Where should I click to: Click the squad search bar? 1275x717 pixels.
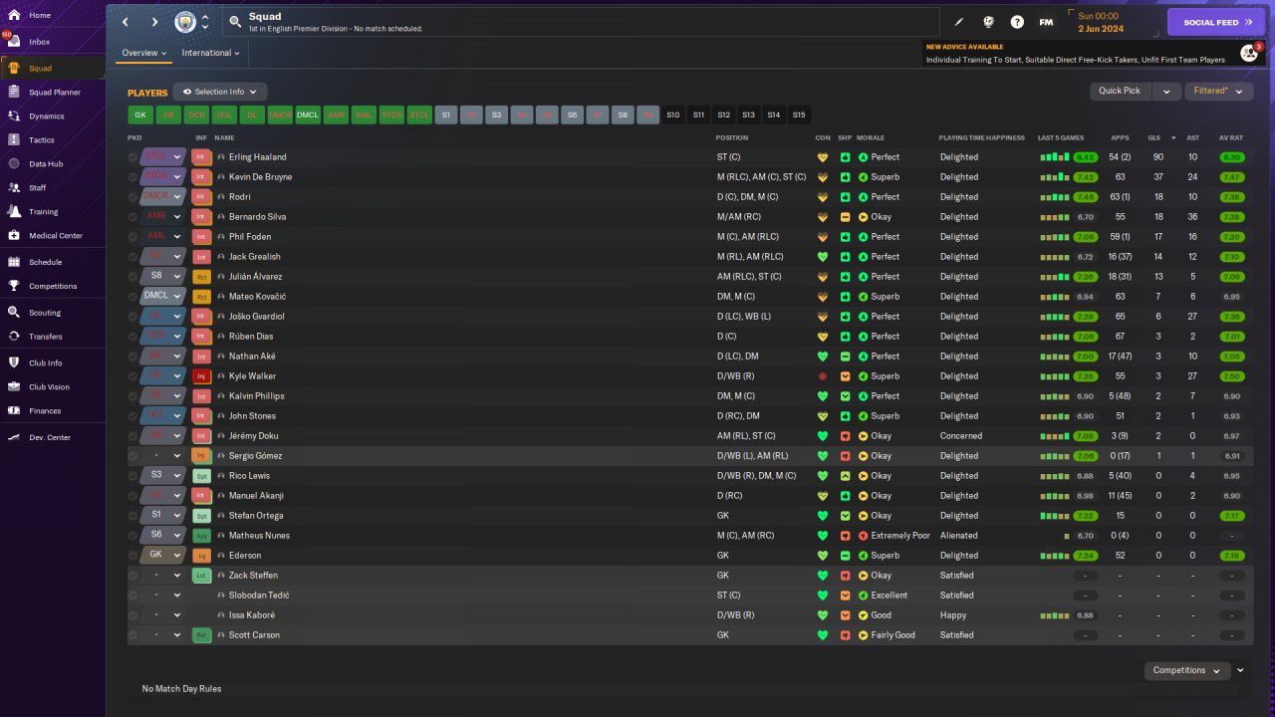pos(581,22)
